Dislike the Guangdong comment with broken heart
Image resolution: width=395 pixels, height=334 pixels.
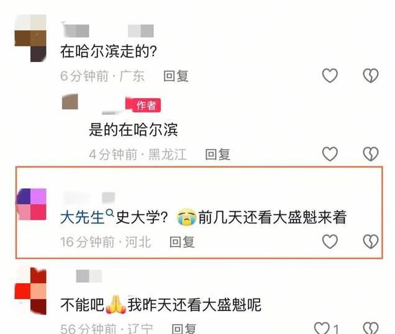coord(371,75)
